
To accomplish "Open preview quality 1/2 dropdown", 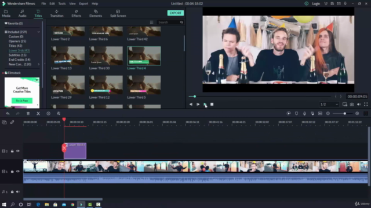I will pos(329,104).
